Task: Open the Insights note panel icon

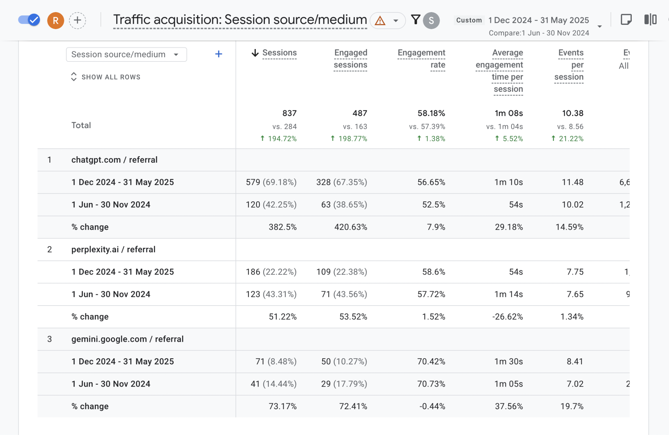Action: (626, 20)
